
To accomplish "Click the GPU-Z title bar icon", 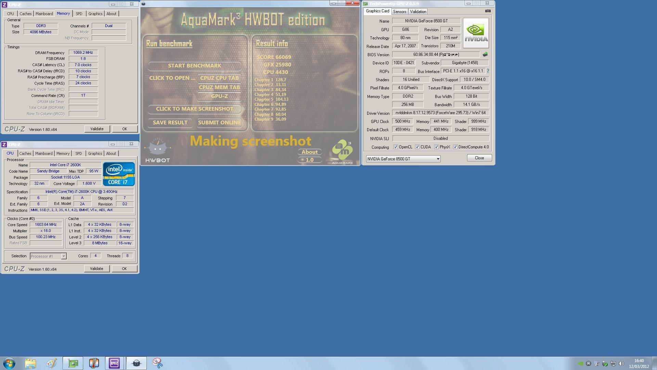I will pos(365,4).
